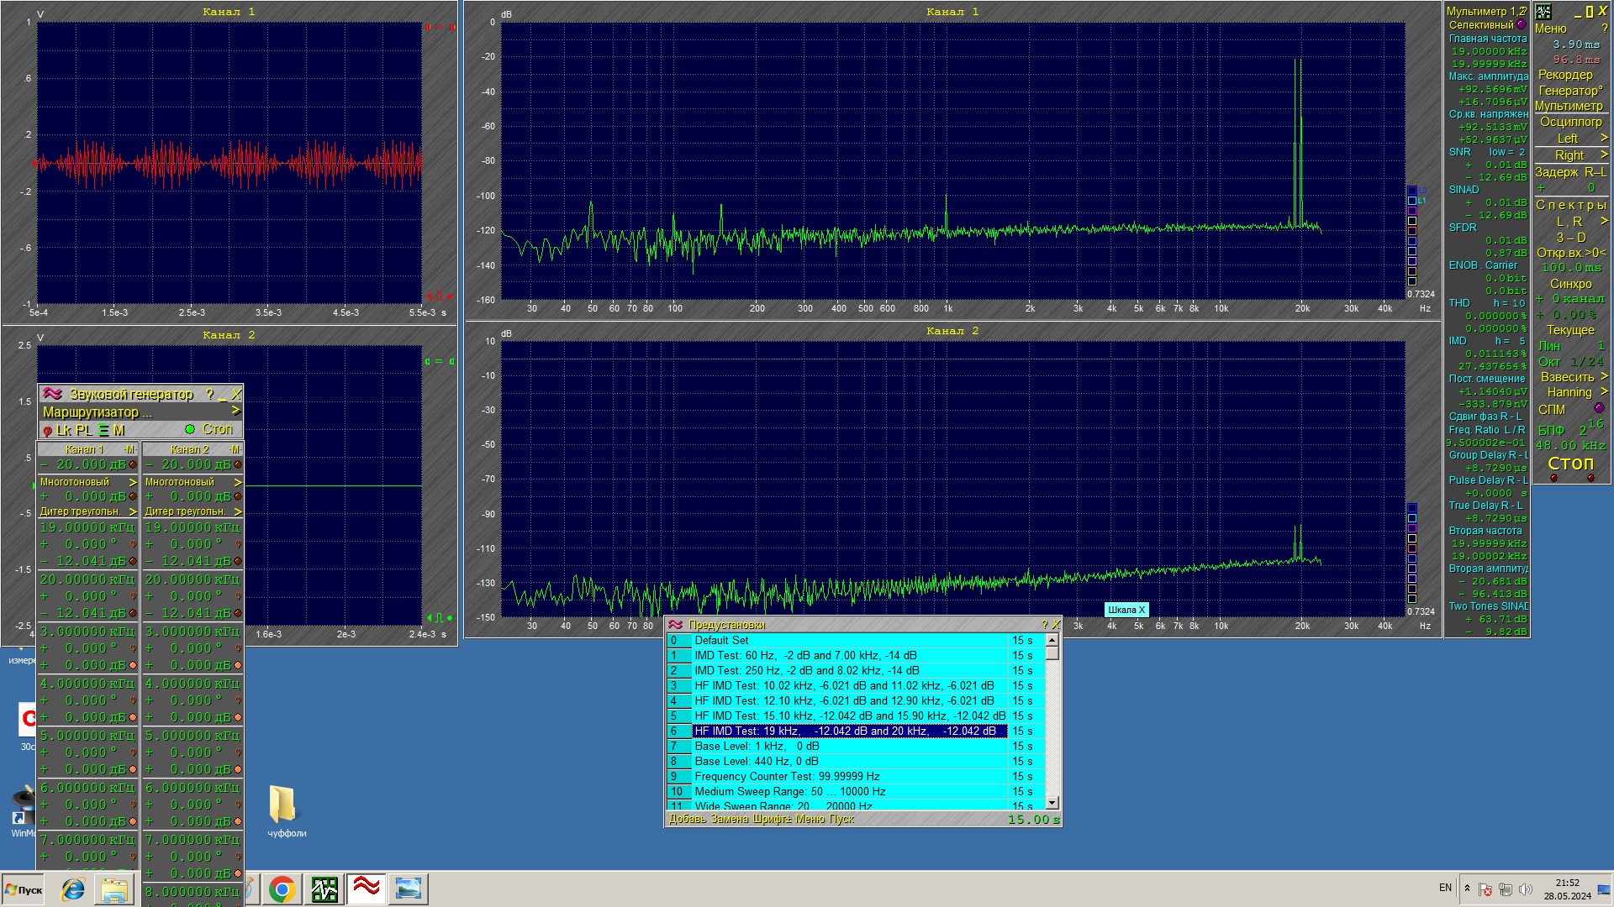Switch to oscilloscope app taskbar icon

(x=324, y=889)
